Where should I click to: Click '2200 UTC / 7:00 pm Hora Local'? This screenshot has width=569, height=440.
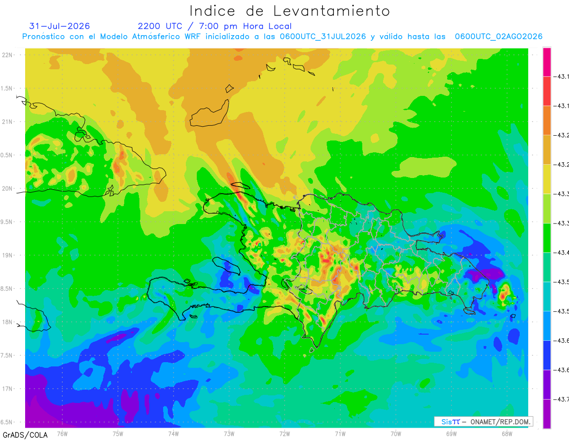tap(215, 26)
